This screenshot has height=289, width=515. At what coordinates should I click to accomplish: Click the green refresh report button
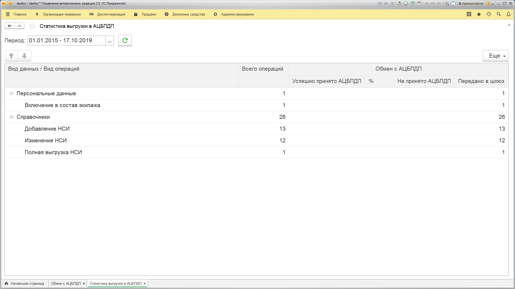(x=125, y=40)
